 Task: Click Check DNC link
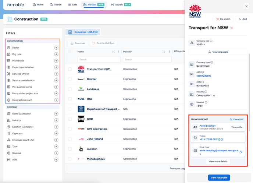tap(237, 119)
